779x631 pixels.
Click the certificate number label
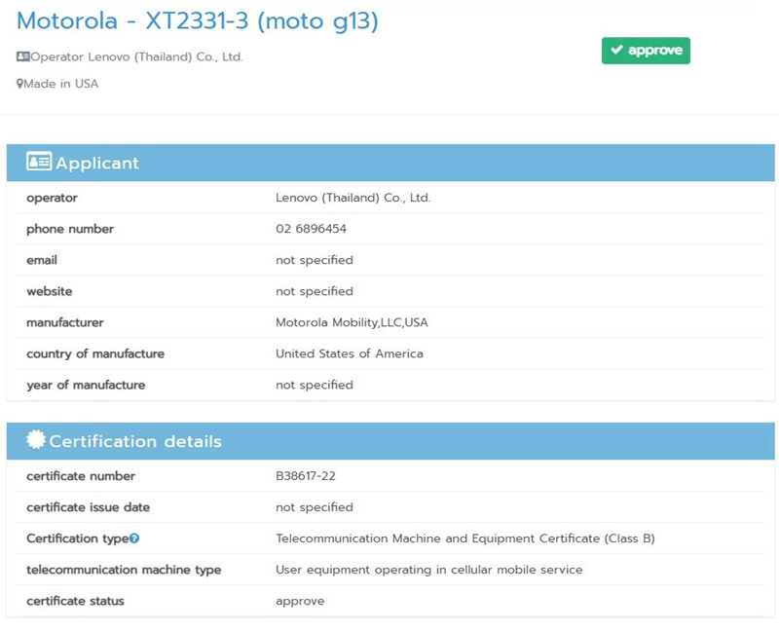[81, 476]
